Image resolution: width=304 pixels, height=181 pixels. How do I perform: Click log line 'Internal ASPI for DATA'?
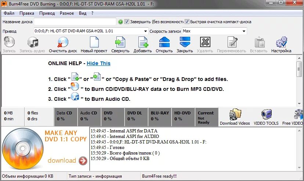click(124, 131)
